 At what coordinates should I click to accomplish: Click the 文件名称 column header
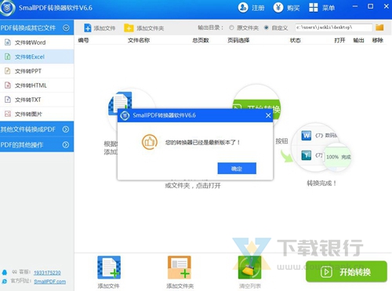pyautogui.click(x=139, y=40)
